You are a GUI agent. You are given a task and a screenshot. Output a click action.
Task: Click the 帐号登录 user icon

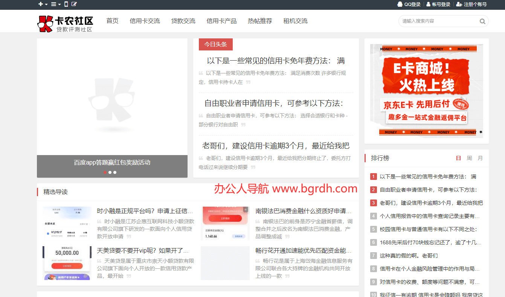coord(428,5)
